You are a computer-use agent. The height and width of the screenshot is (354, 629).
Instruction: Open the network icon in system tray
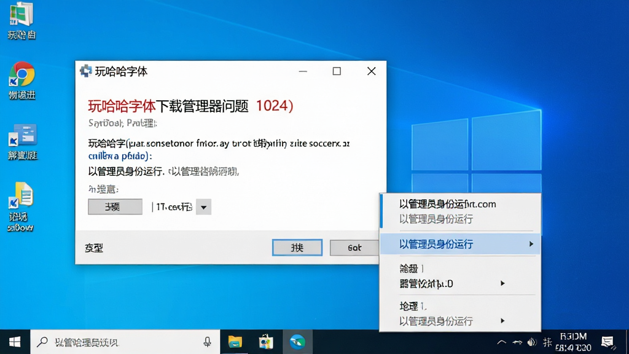click(x=517, y=342)
